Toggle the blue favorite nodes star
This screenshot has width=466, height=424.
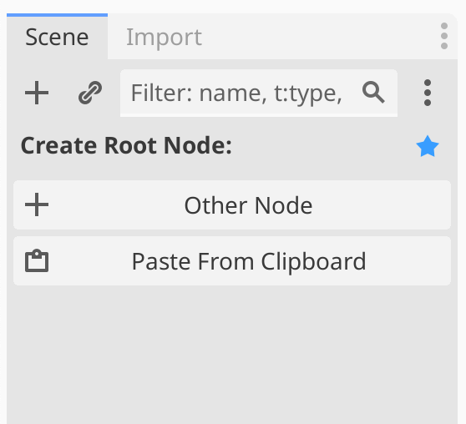click(x=428, y=146)
